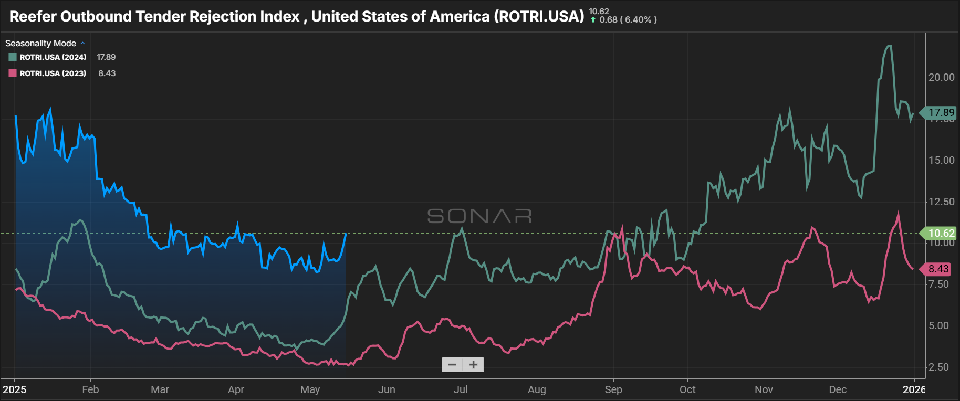The image size is (960, 401).
Task: Click the 2025 start label on time axis
Action: 15,389
